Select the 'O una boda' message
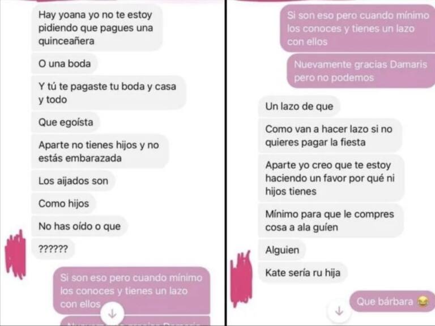This screenshot has height=326, width=435. click(x=65, y=63)
